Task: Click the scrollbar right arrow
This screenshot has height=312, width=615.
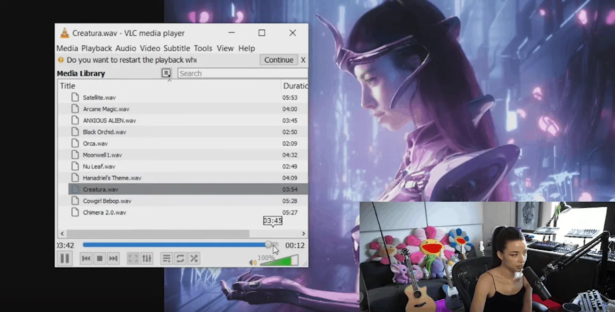Action: (x=304, y=233)
